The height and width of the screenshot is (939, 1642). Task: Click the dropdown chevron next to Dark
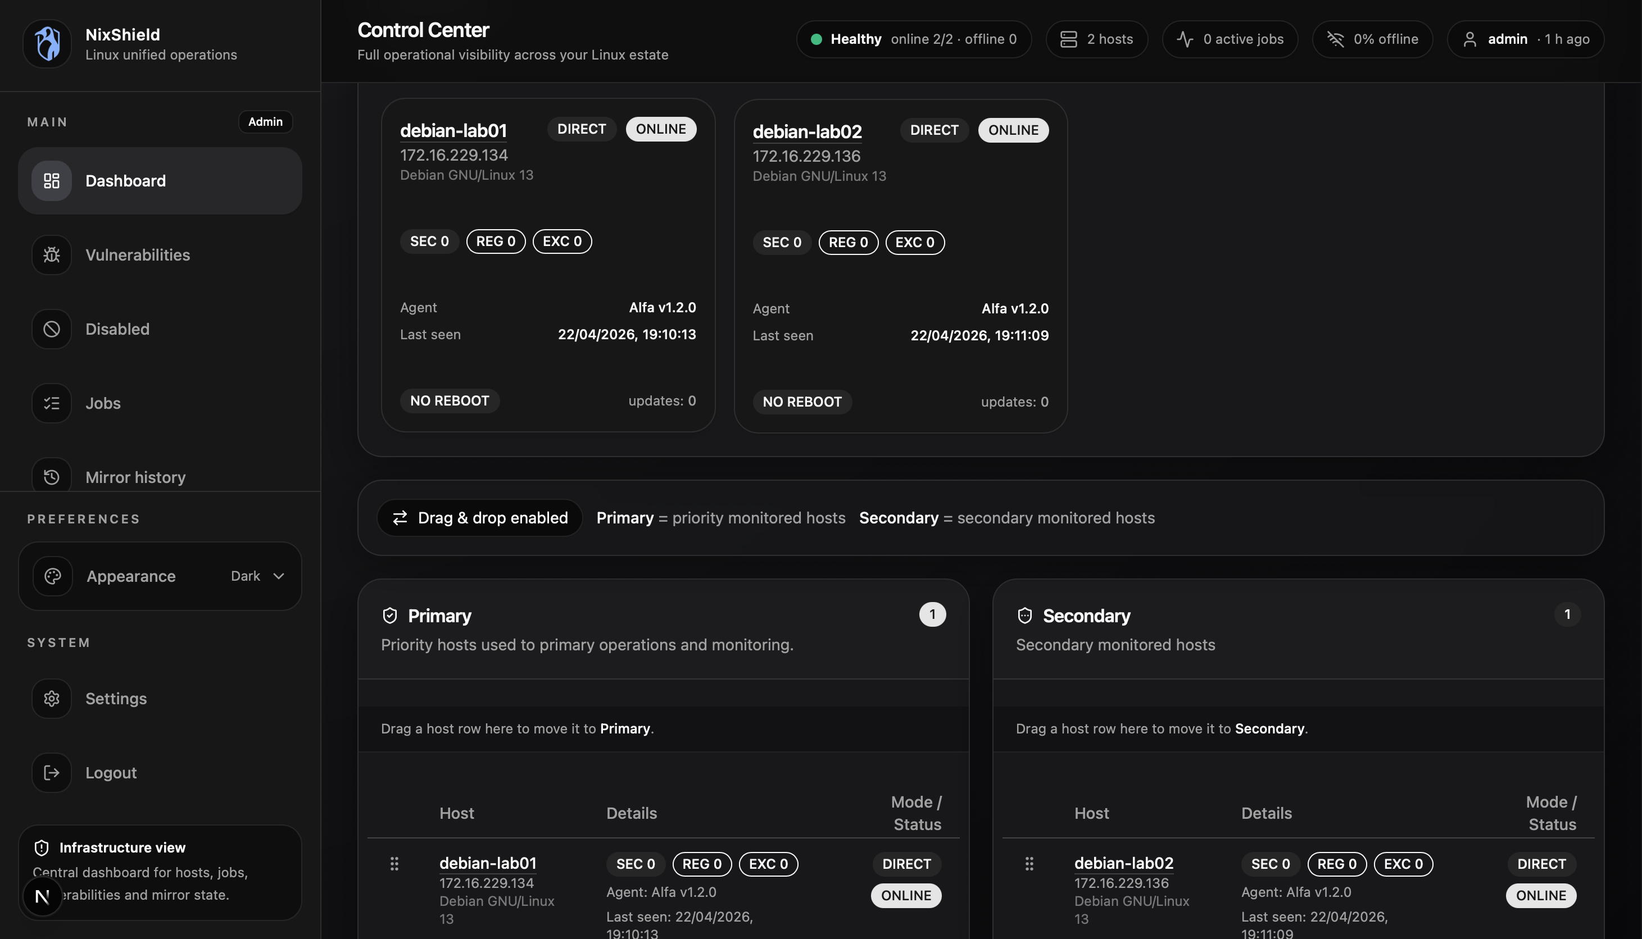(x=279, y=576)
